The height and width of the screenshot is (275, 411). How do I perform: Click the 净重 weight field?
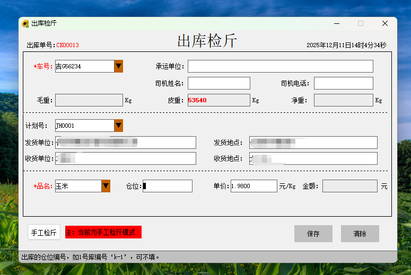[x=344, y=100]
